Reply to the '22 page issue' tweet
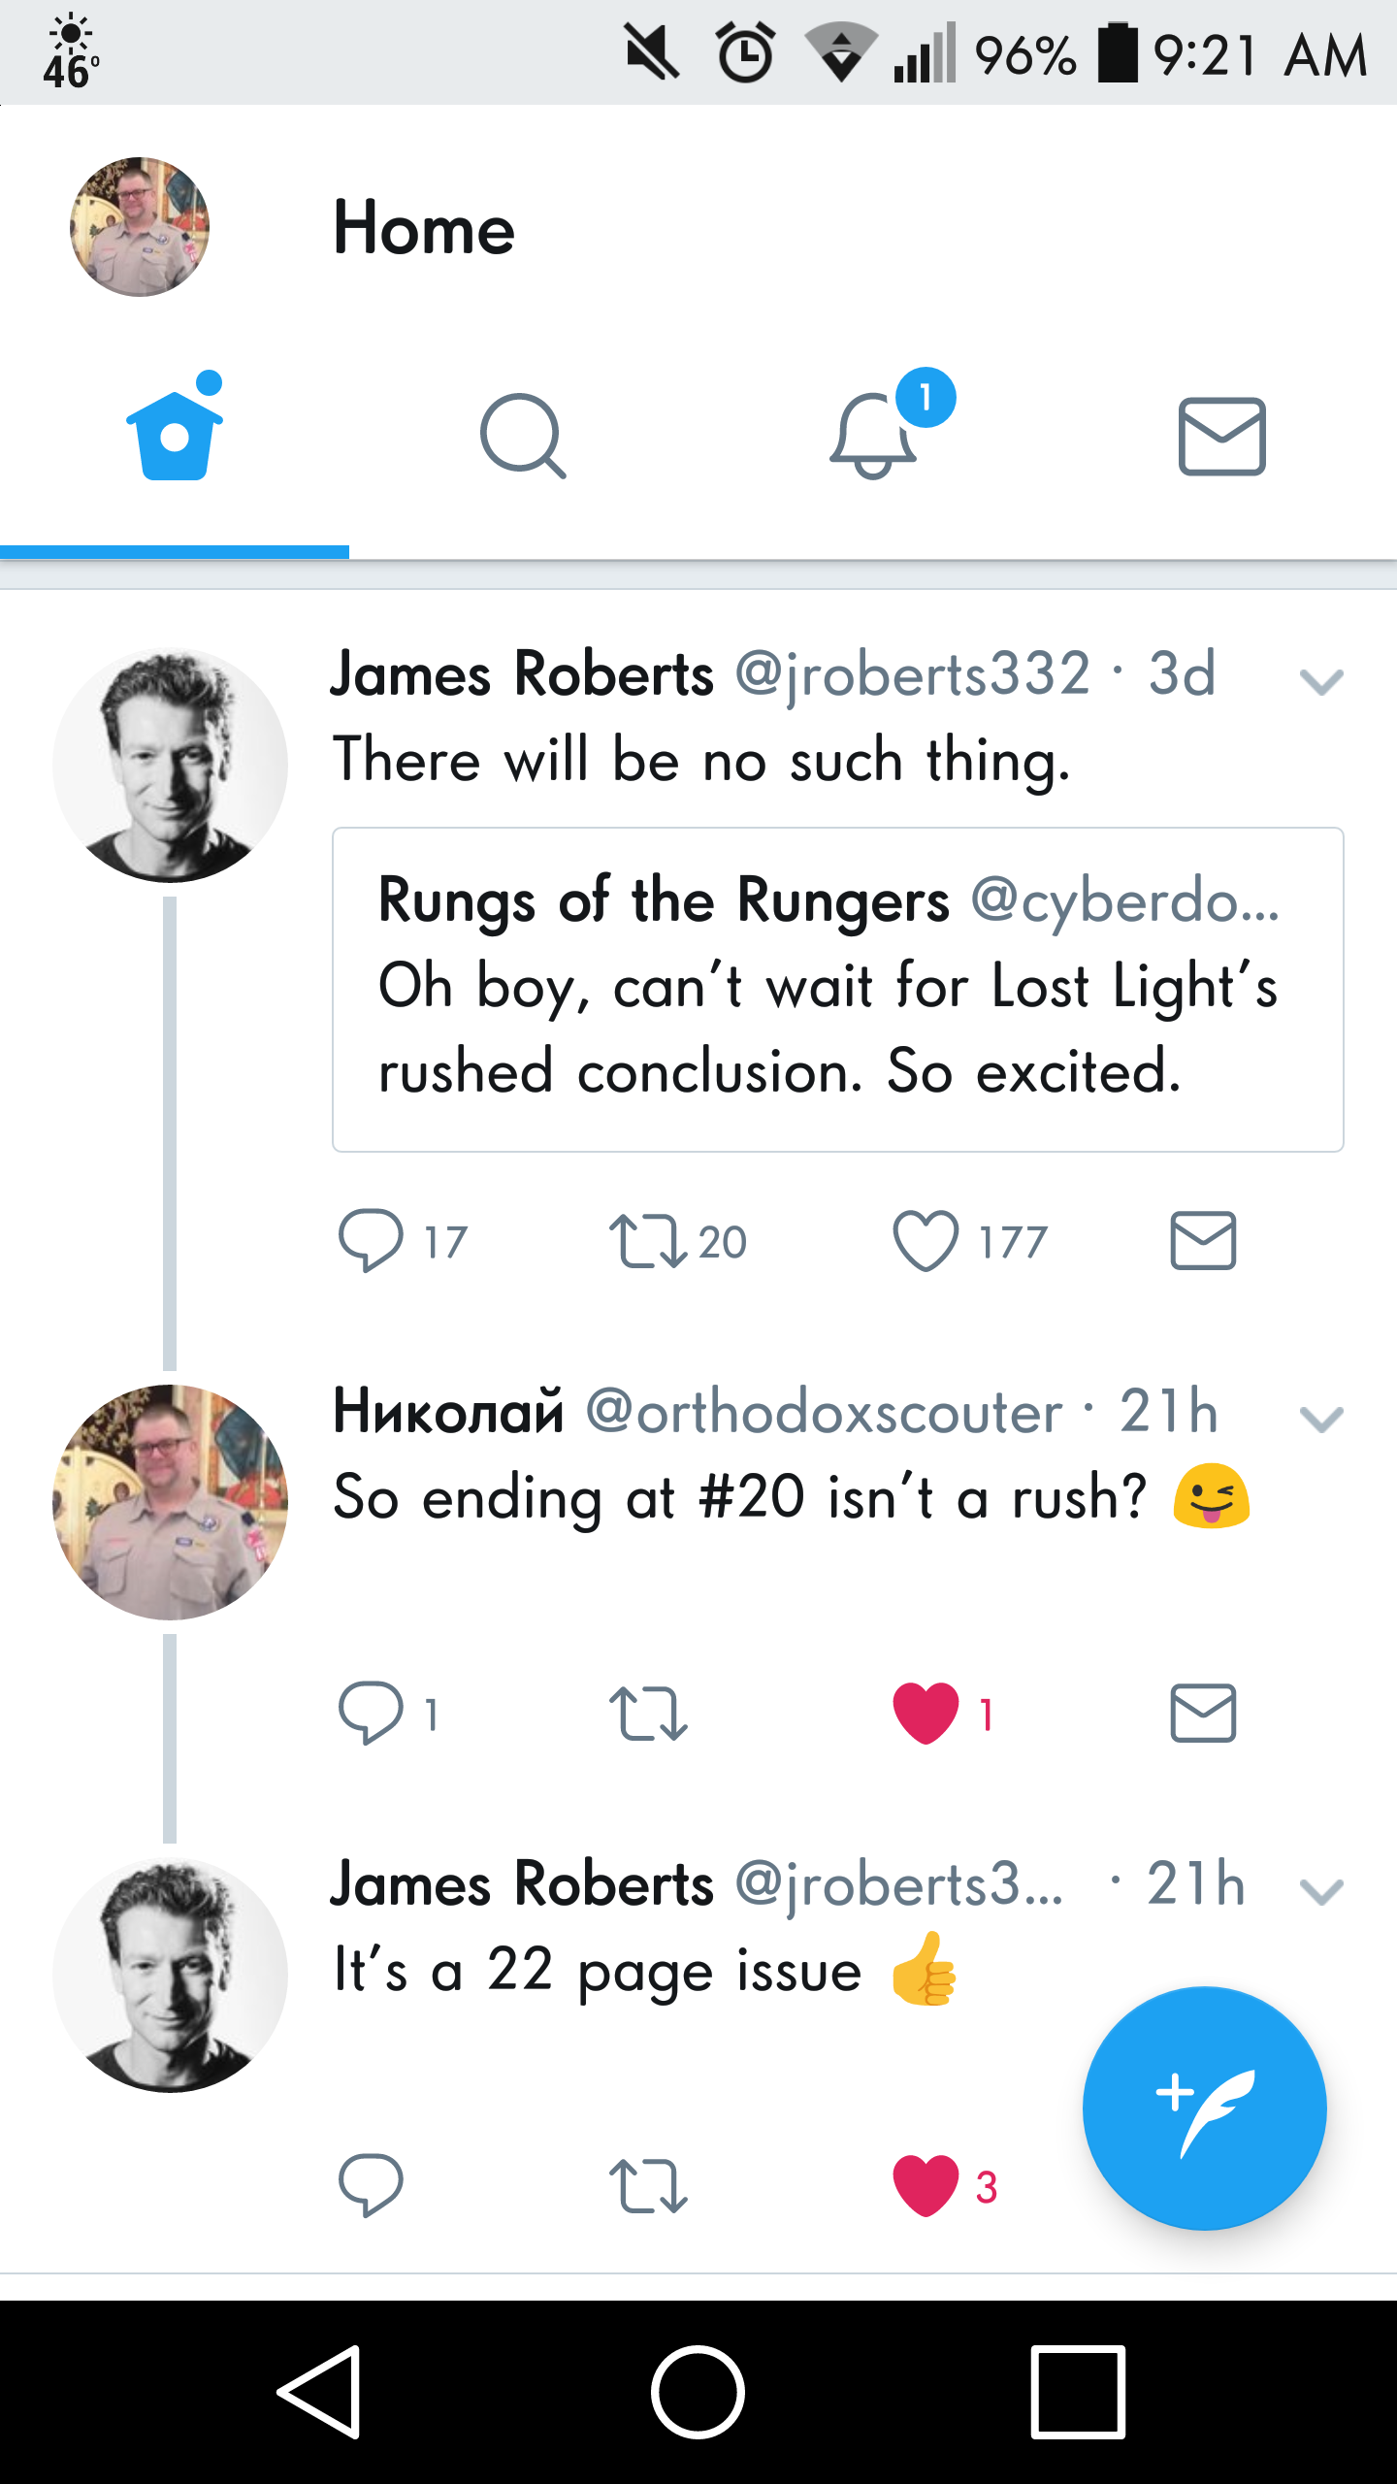The height and width of the screenshot is (2484, 1397). click(371, 2185)
